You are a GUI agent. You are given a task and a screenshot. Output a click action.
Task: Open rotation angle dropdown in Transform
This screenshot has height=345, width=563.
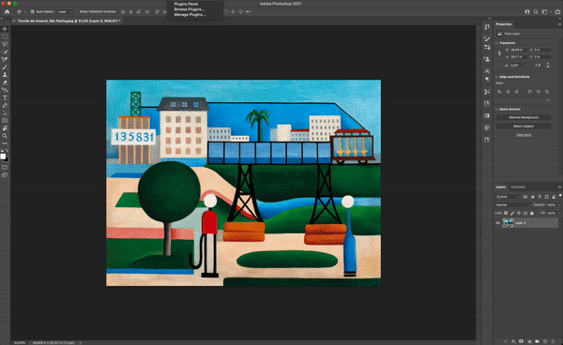525,66
